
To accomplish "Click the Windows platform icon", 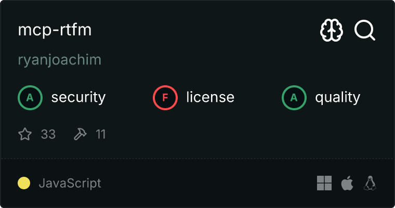I will click(x=324, y=183).
